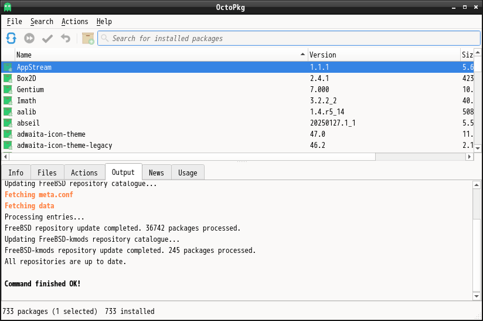The image size is (483, 321).
Task: Open the File menu
Action: coord(15,22)
